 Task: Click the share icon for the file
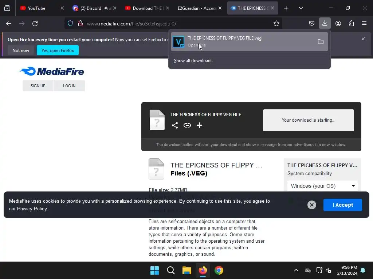(175, 125)
